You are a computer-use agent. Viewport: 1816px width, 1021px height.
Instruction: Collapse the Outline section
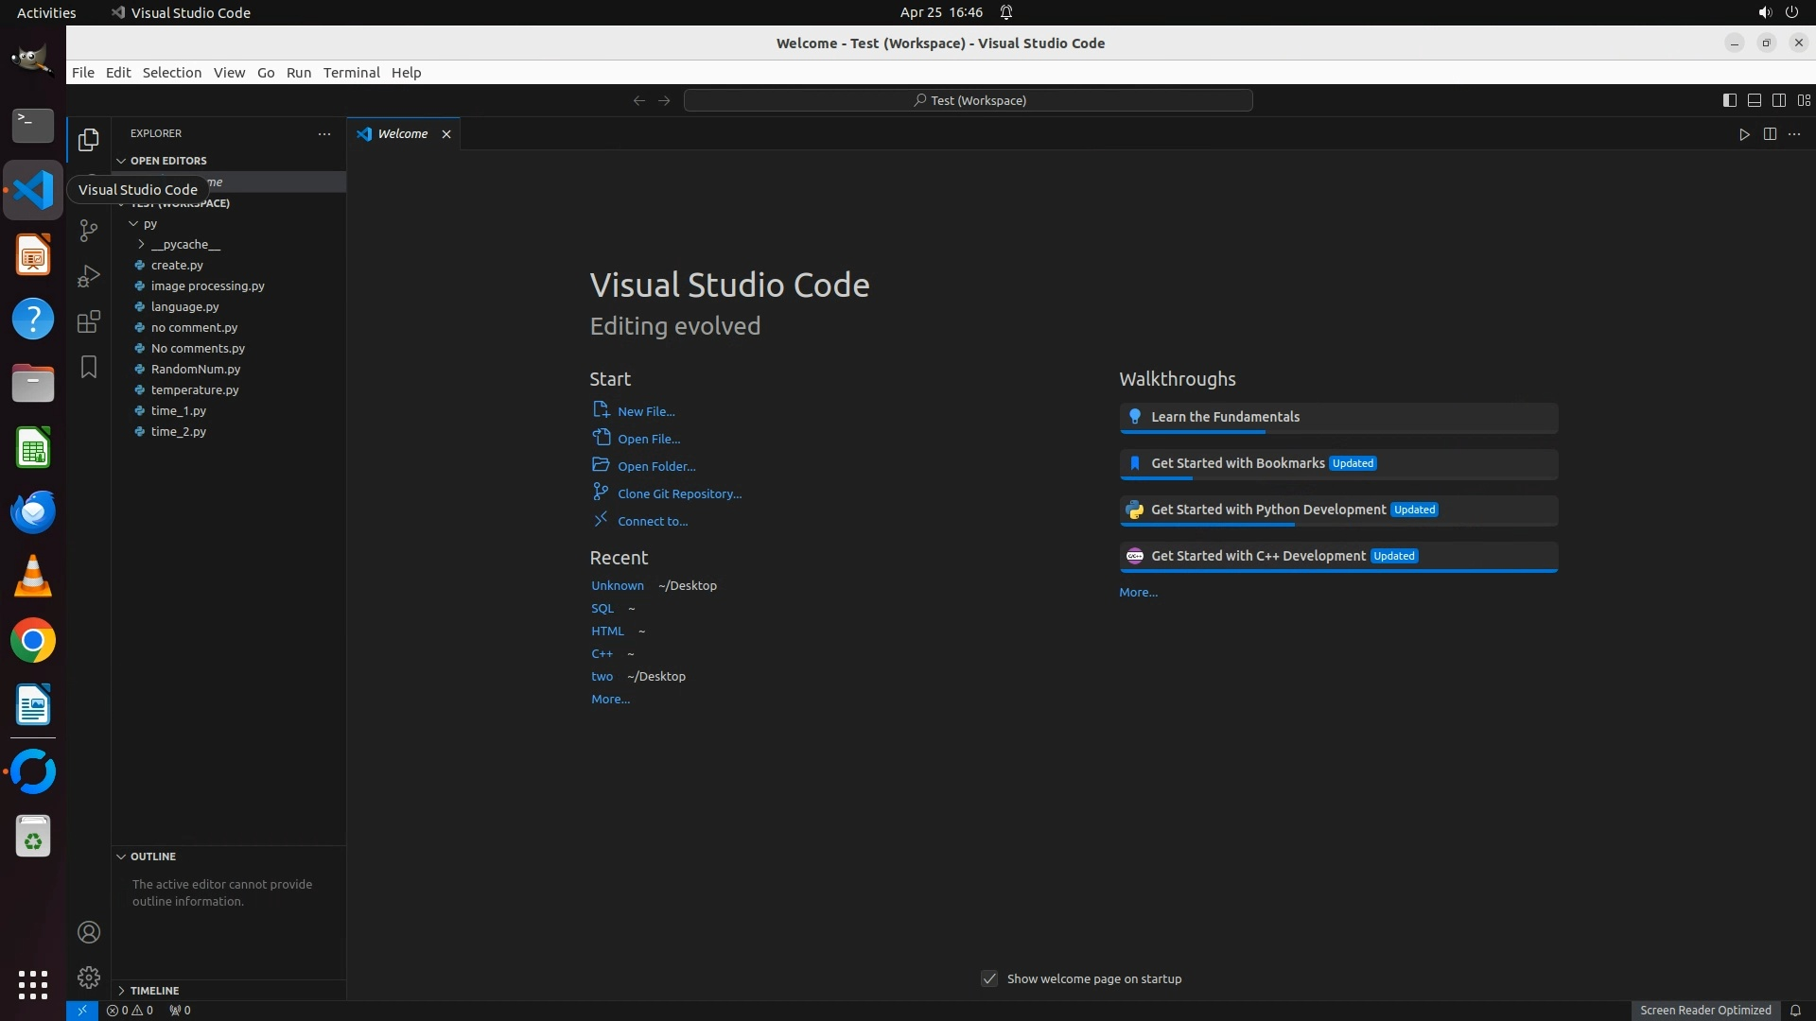tap(153, 857)
